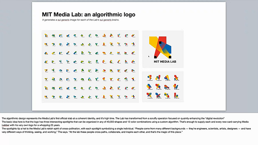Click the underlined word "Labber" in the notes
The width and height of the screenshot is (258, 145).
point(5,125)
